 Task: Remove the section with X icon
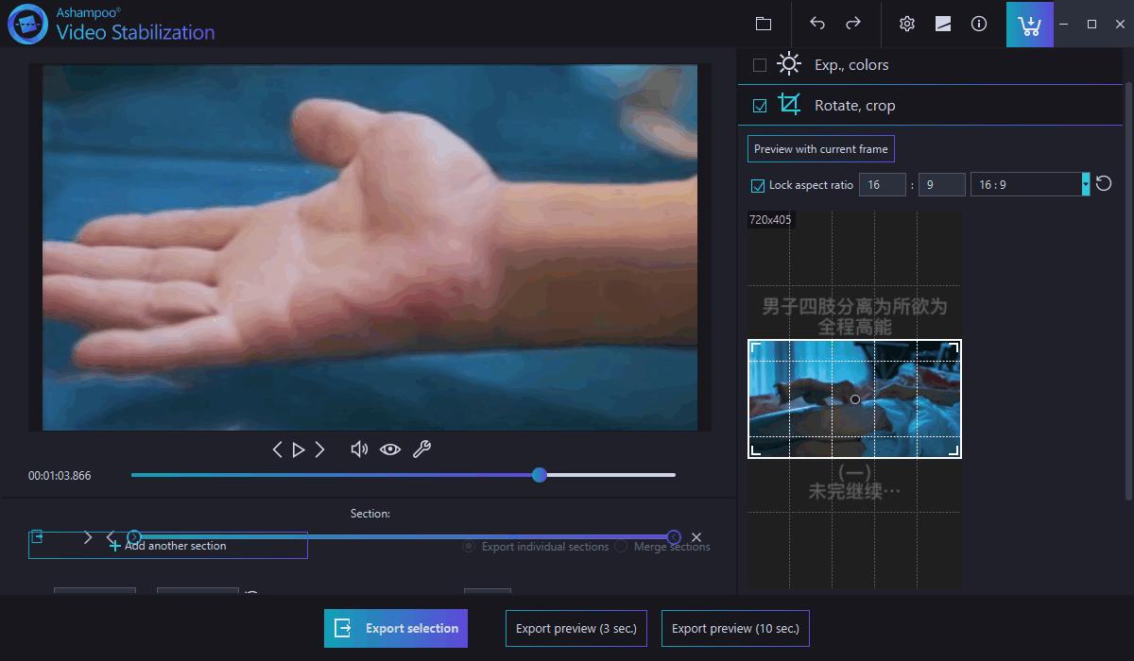click(696, 537)
